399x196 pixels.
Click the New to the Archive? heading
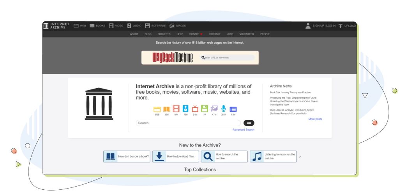pyautogui.click(x=200, y=145)
